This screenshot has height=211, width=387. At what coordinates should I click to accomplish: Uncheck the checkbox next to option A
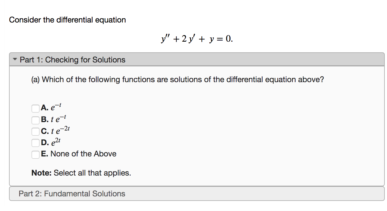point(35,108)
